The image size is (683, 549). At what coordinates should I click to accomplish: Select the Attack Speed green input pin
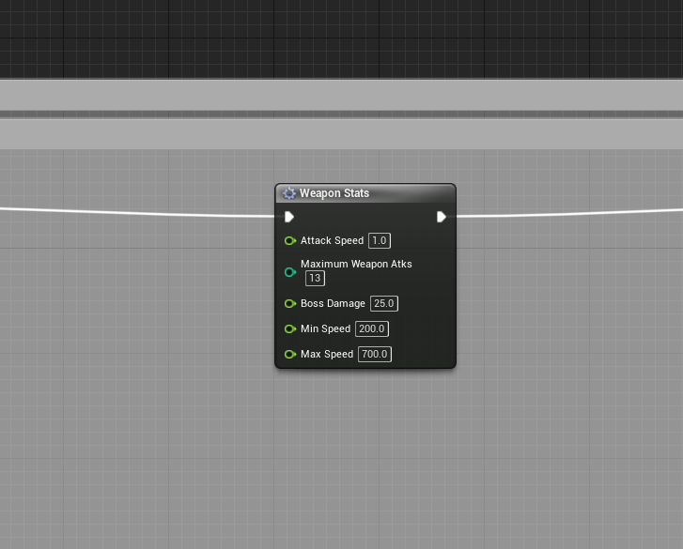289,241
